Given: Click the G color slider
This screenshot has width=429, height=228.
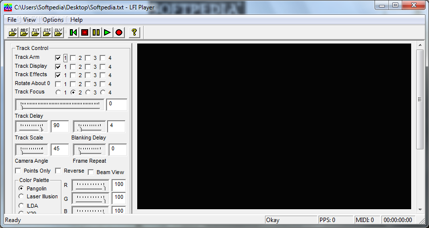Looking at the screenshot, I should click(90, 198).
